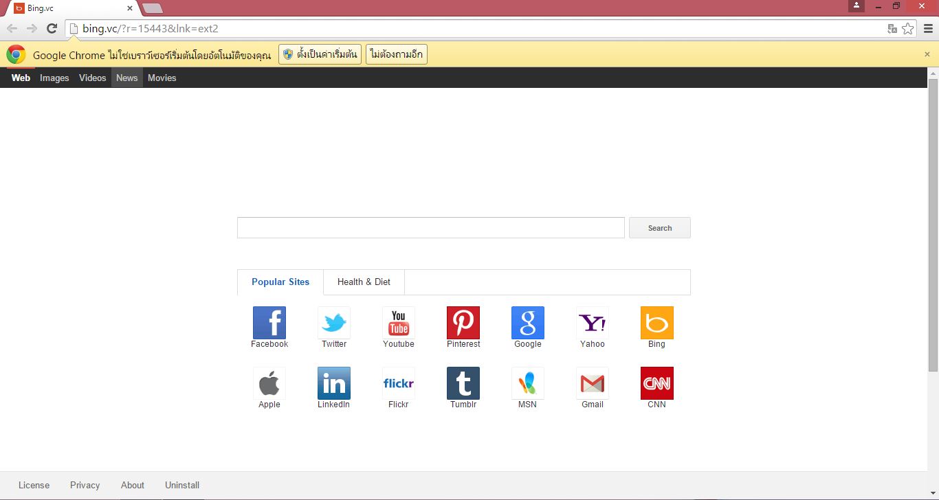The image size is (939, 500).
Task: Click the Bing text label under orange icon
Action: [x=657, y=344]
